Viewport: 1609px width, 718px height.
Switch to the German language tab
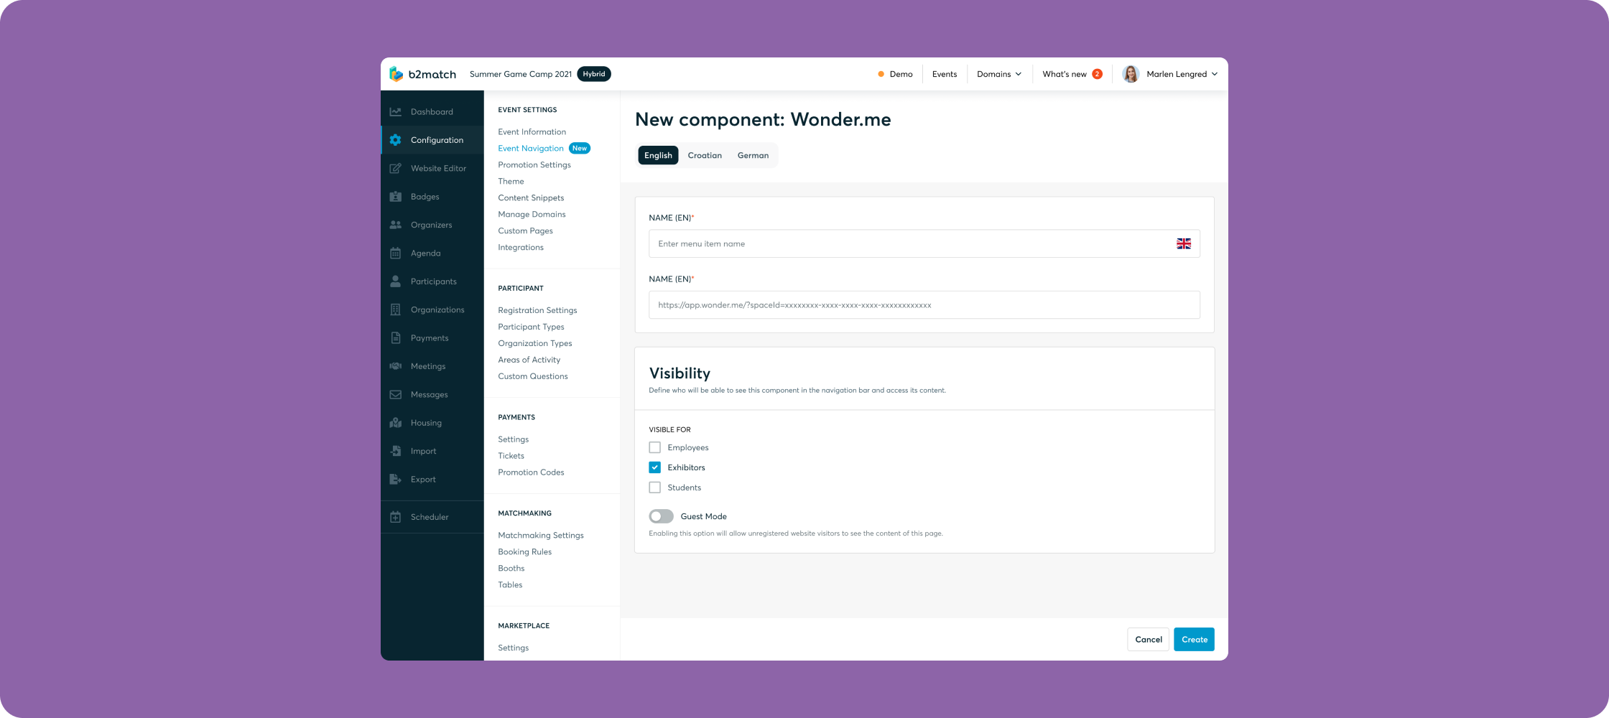coord(753,155)
